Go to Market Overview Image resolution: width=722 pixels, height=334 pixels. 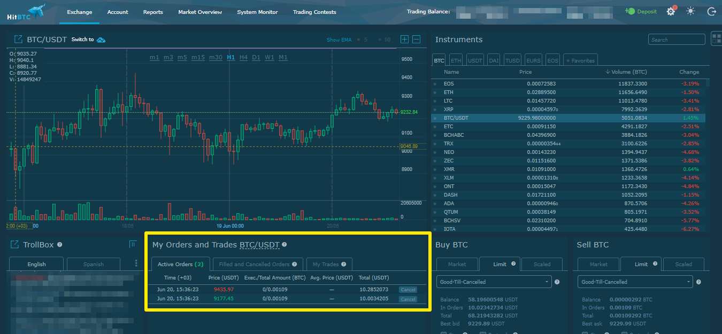[200, 12]
